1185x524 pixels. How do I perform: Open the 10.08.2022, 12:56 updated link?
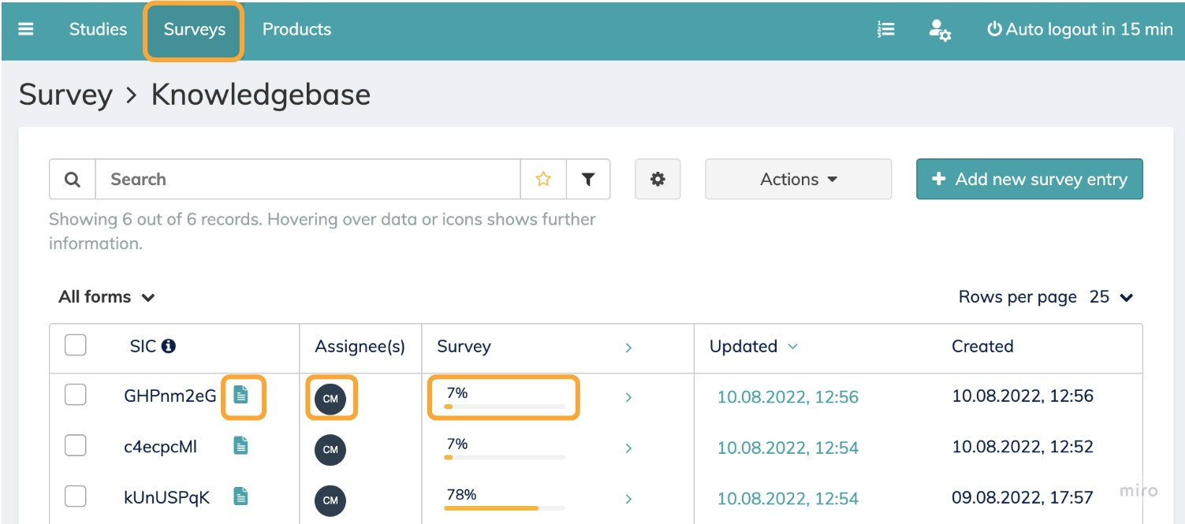click(787, 396)
